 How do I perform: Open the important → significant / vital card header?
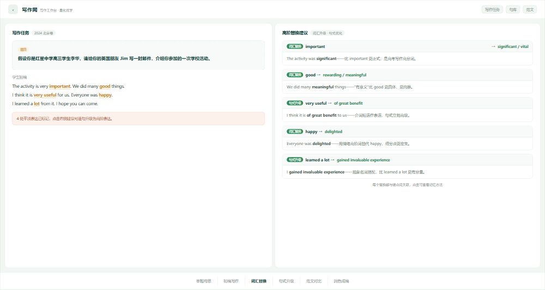[x=407, y=46]
